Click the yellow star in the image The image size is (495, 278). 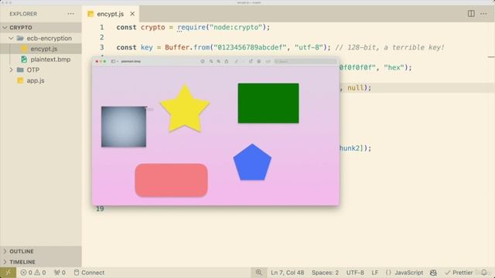tap(185, 109)
